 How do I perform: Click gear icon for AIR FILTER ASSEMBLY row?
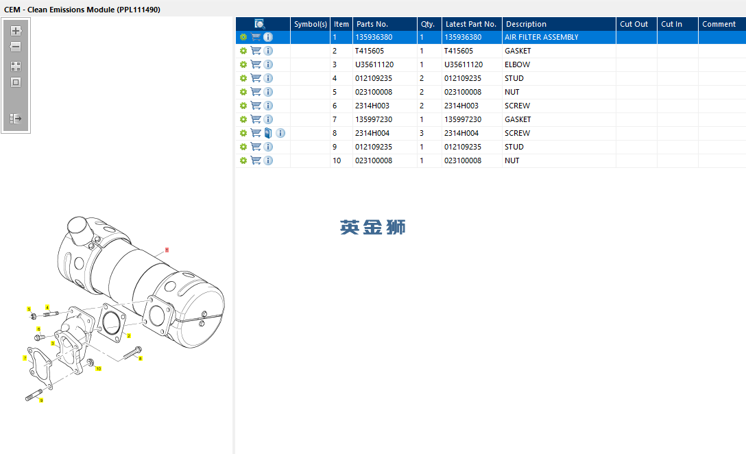[x=243, y=37]
